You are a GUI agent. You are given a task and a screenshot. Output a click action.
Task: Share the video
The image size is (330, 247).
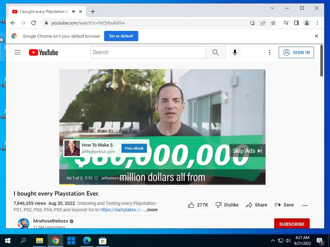[x=257, y=205]
